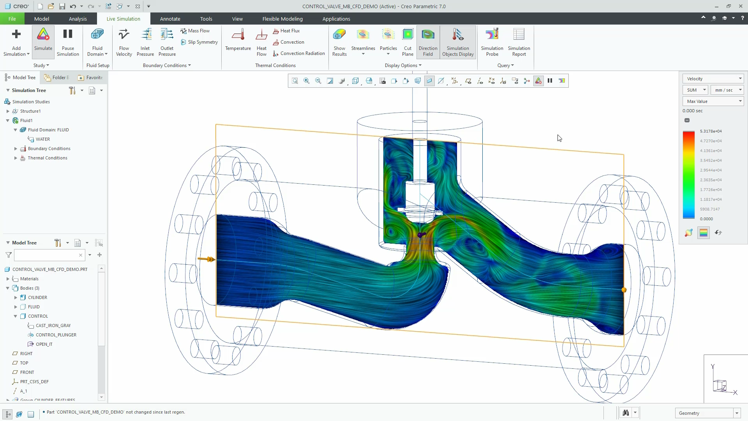Click zoom in icon in graphics toolbar
This screenshot has width=748, height=421.
(x=307, y=81)
